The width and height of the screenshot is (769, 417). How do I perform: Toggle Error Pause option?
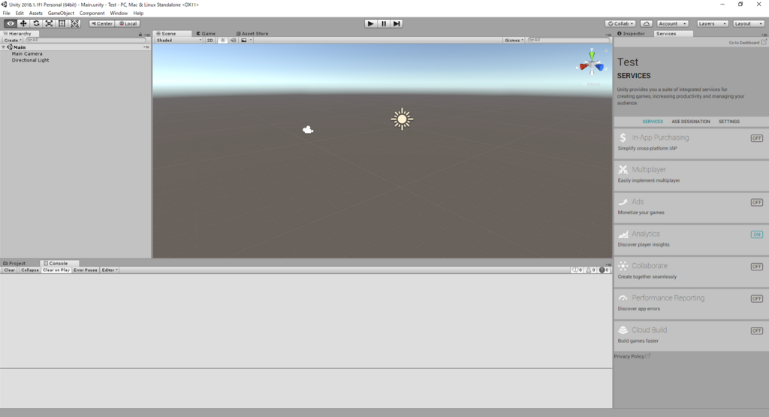coord(86,270)
